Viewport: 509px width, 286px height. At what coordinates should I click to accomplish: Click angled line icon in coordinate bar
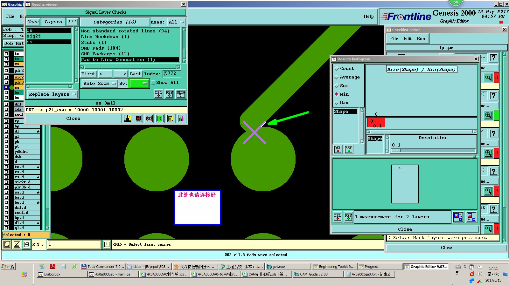point(17,244)
